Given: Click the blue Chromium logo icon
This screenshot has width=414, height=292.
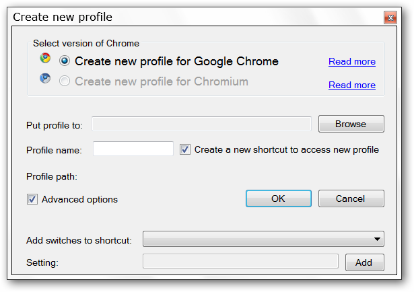Looking at the screenshot, I should (x=45, y=78).
